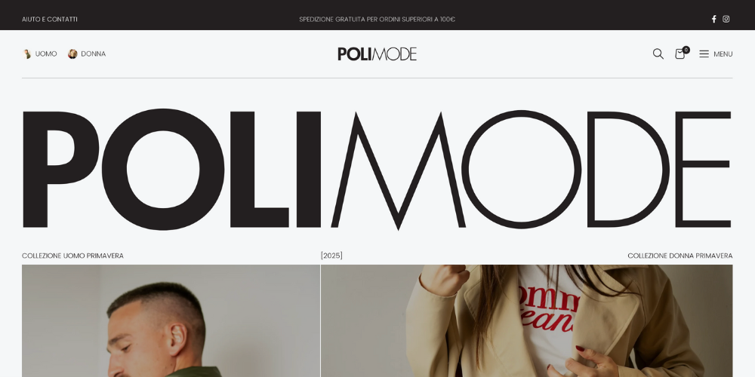Click the small Polimode header logo
The width and height of the screenshot is (755, 377).
377,54
